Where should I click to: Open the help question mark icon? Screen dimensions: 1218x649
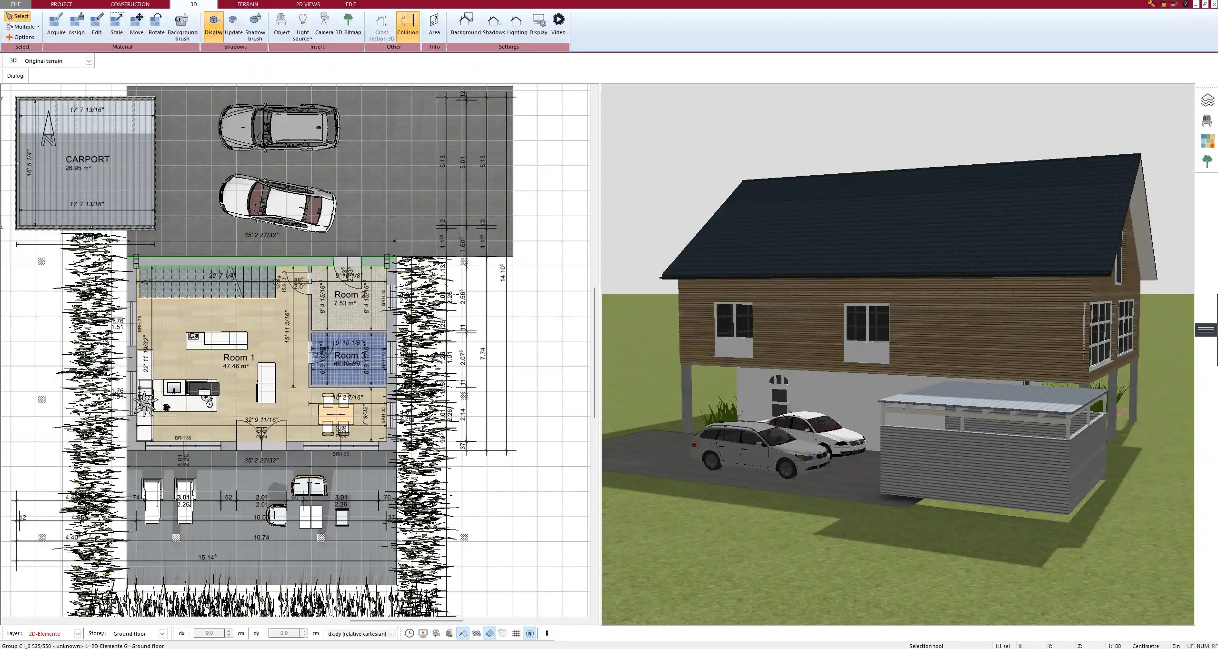tap(1186, 4)
